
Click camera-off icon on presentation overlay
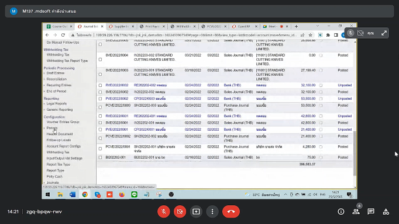(x=360, y=33)
